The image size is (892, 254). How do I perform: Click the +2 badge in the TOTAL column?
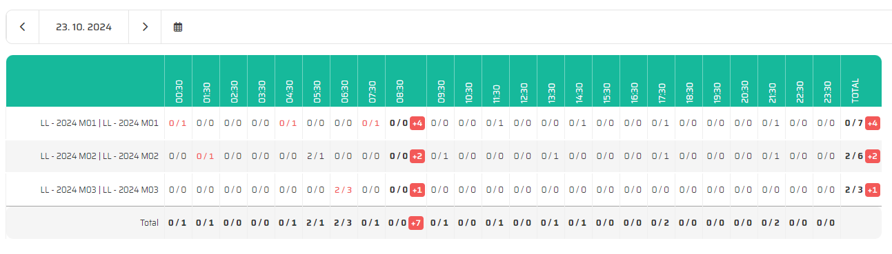[x=872, y=156]
